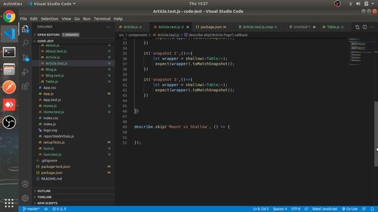
Task: Open the Thu 13:27 clock calendar
Action: pyautogui.click(x=198, y=4)
